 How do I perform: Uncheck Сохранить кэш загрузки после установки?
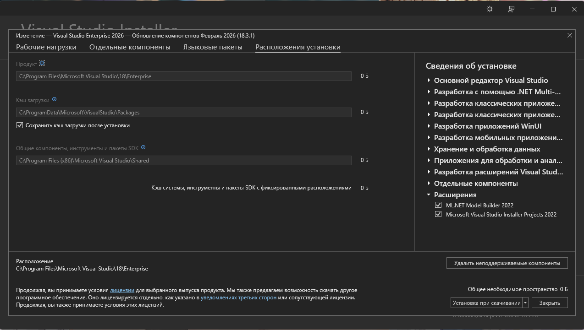click(20, 125)
